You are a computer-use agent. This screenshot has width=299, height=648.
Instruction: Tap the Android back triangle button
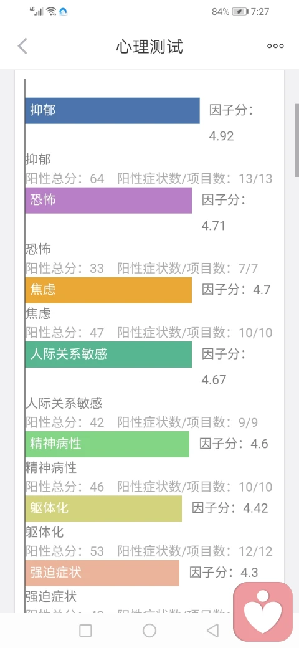[212, 630]
